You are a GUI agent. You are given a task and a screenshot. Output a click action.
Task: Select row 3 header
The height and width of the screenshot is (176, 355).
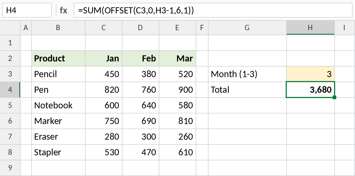(x=10, y=74)
